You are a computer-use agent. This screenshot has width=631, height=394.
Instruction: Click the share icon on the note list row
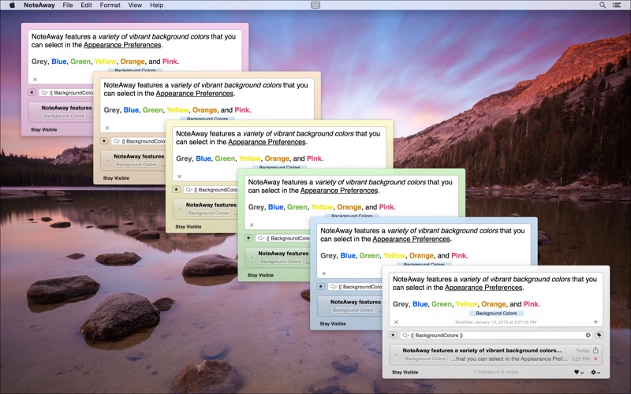tap(596, 350)
